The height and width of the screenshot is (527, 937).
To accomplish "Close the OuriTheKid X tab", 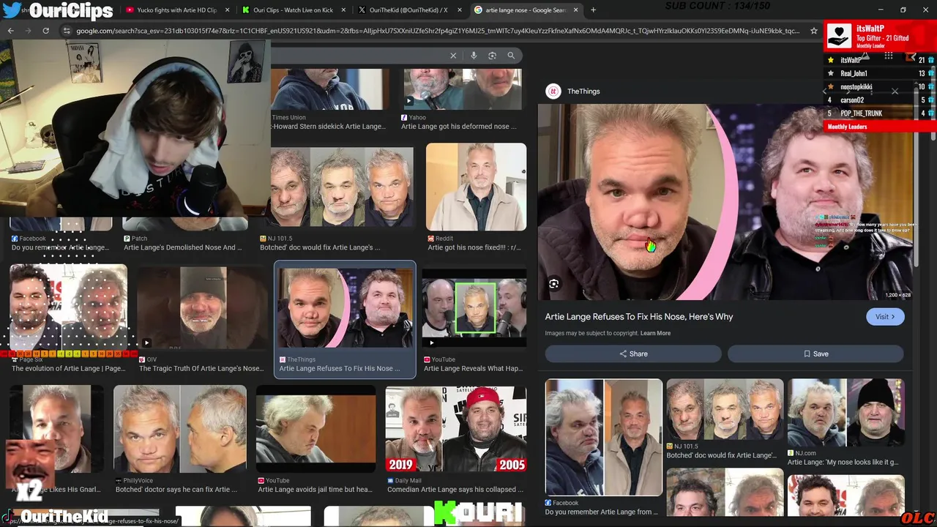I will coord(460,10).
